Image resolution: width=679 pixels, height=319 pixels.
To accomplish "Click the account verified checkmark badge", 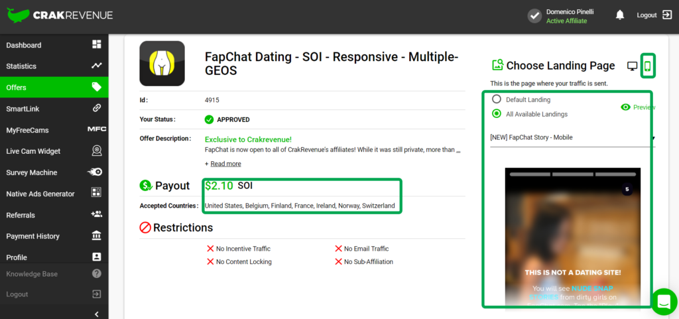I will 535,16.
